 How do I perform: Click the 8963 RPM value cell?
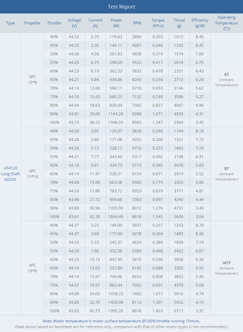click(x=137, y=122)
